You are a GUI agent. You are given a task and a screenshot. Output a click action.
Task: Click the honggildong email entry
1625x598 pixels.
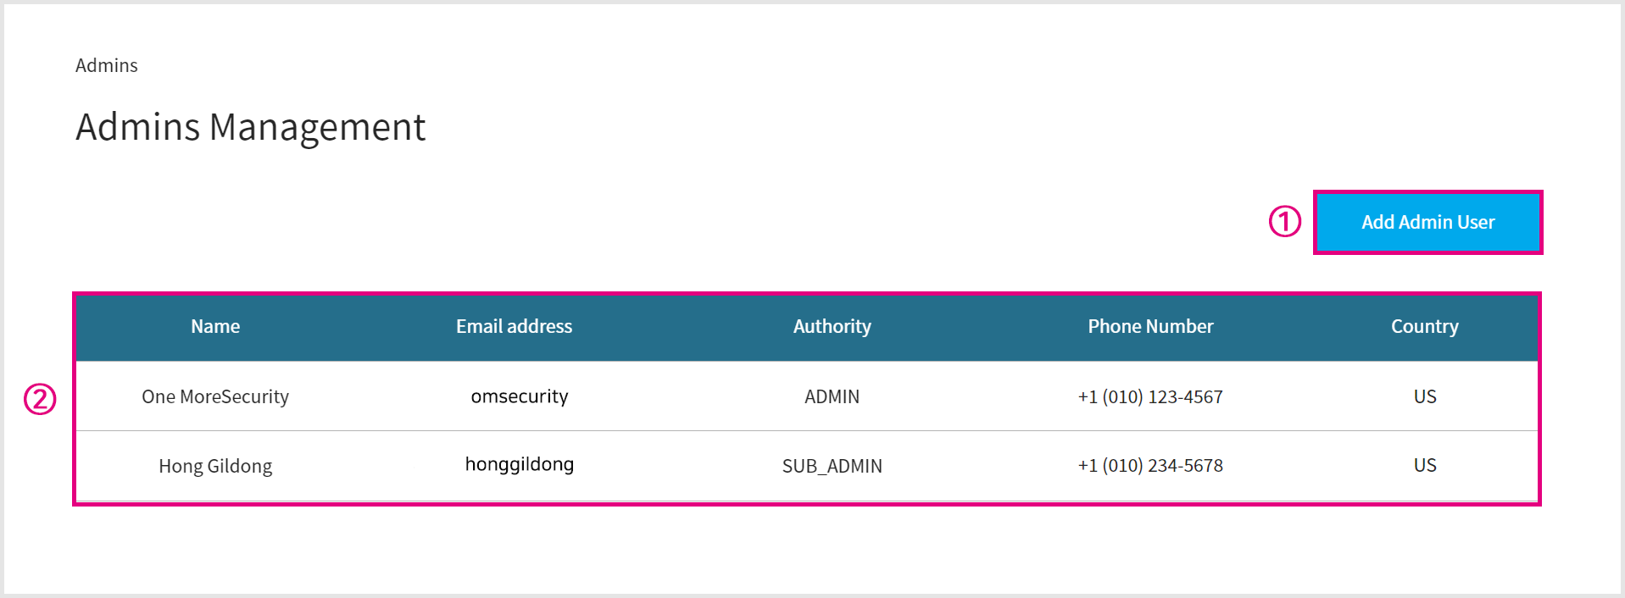click(x=520, y=464)
